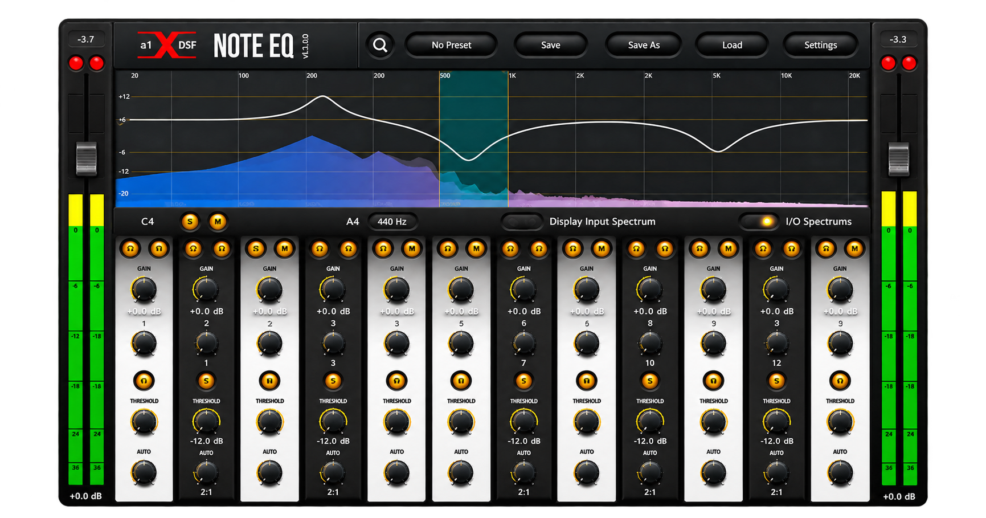Mute the strip numbered 5 with M
Viewport: 986px width, 518px height.
(x=476, y=248)
